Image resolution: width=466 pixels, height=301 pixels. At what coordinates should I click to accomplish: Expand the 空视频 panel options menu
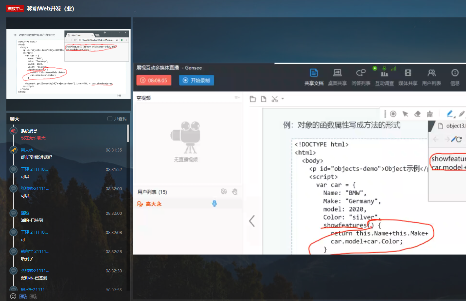coord(237,98)
